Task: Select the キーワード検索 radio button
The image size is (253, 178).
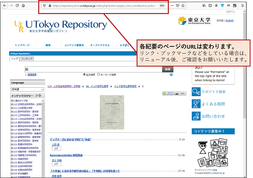Action: [98, 74]
